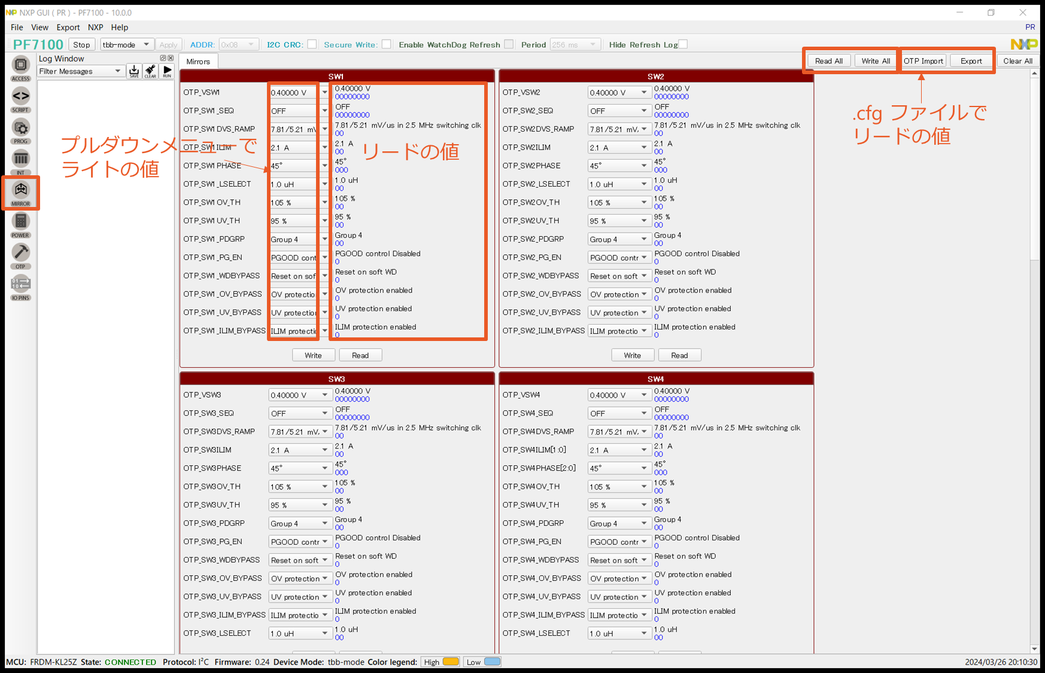Check the Hide Refresh Log box

(x=683, y=44)
